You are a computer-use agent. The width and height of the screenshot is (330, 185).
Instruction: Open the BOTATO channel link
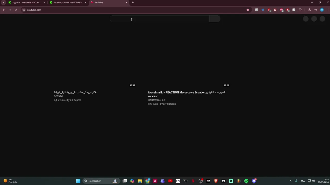point(58,96)
